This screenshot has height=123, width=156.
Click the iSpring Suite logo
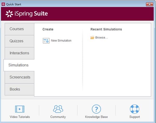pos(27,14)
